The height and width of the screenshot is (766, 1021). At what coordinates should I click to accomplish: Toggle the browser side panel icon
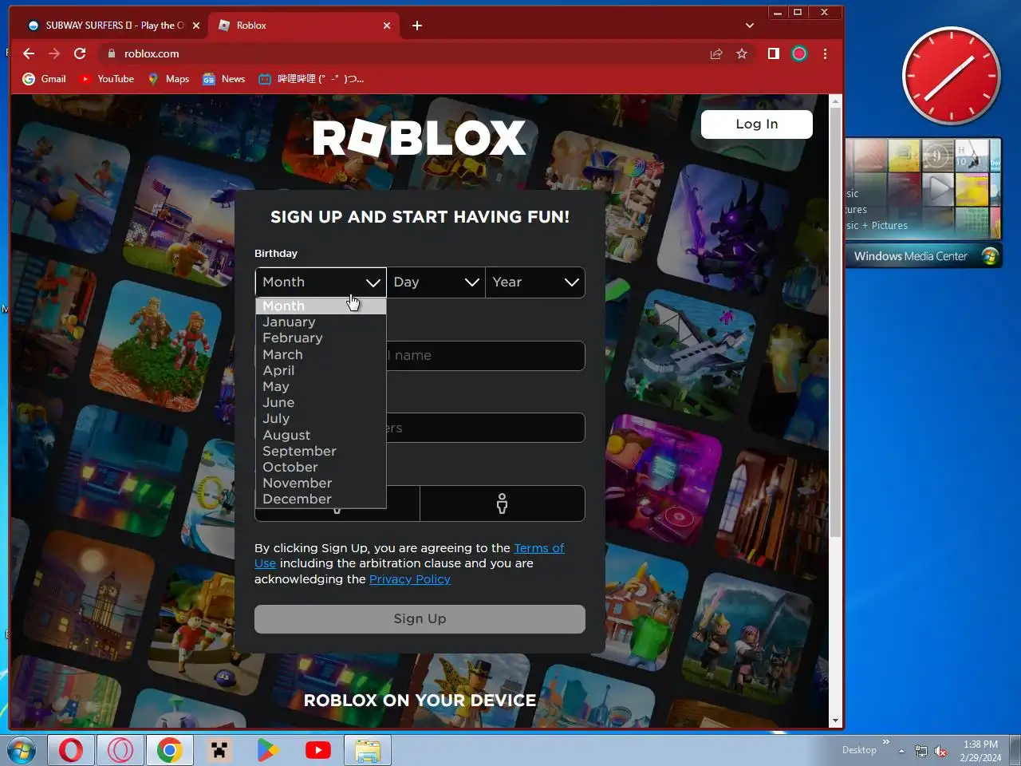tap(773, 53)
